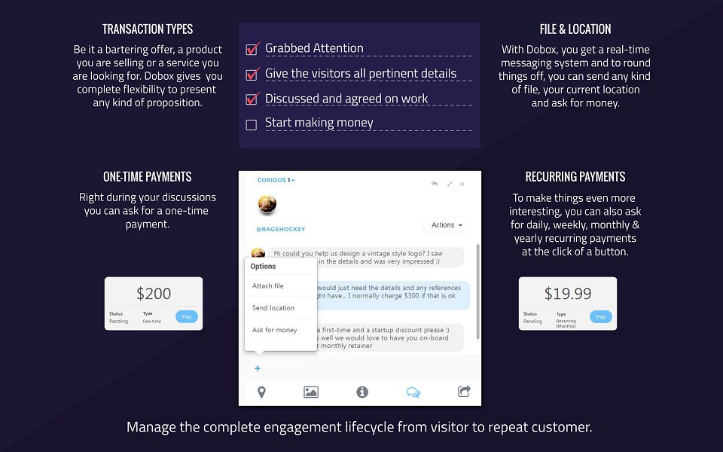Choose Attach file from Options menu

pos(268,286)
